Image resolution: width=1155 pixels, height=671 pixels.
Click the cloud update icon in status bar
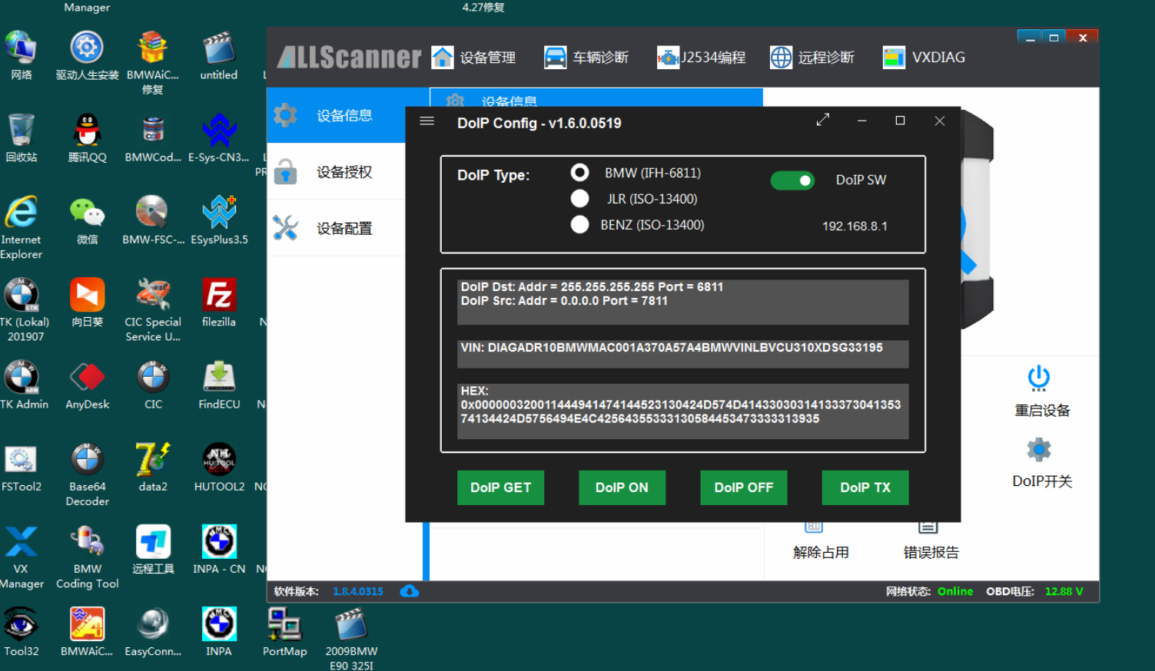(x=410, y=591)
